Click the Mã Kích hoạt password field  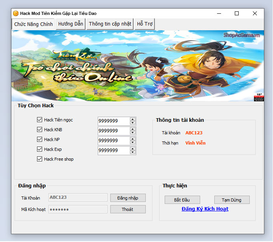78,209
